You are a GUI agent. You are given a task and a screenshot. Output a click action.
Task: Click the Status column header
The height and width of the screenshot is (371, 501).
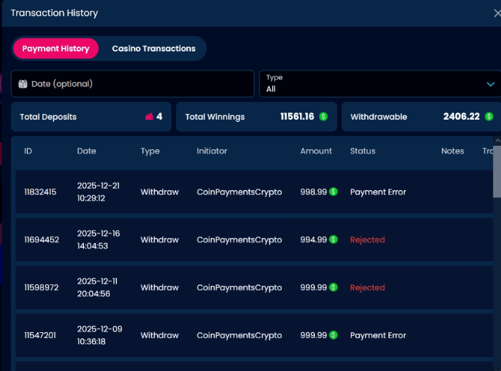(362, 151)
